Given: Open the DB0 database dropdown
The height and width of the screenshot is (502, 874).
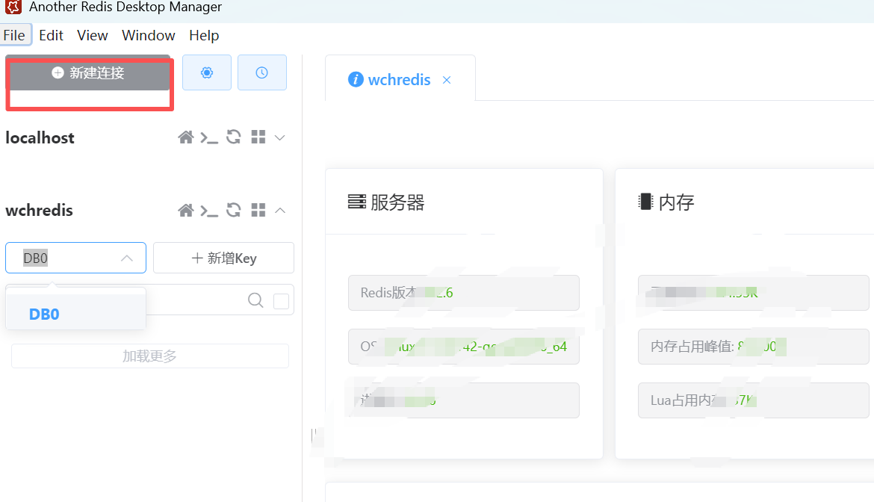Looking at the screenshot, I should coord(75,258).
